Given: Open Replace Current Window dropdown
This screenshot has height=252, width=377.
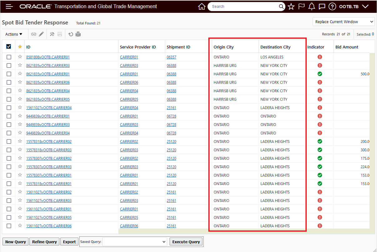Looking at the screenshot, I should (344, 22).
